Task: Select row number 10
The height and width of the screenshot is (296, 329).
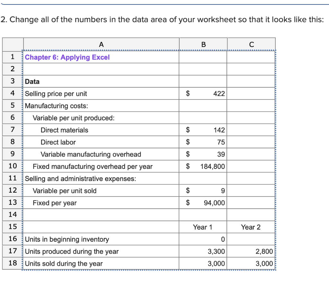Action: [12, 166]
